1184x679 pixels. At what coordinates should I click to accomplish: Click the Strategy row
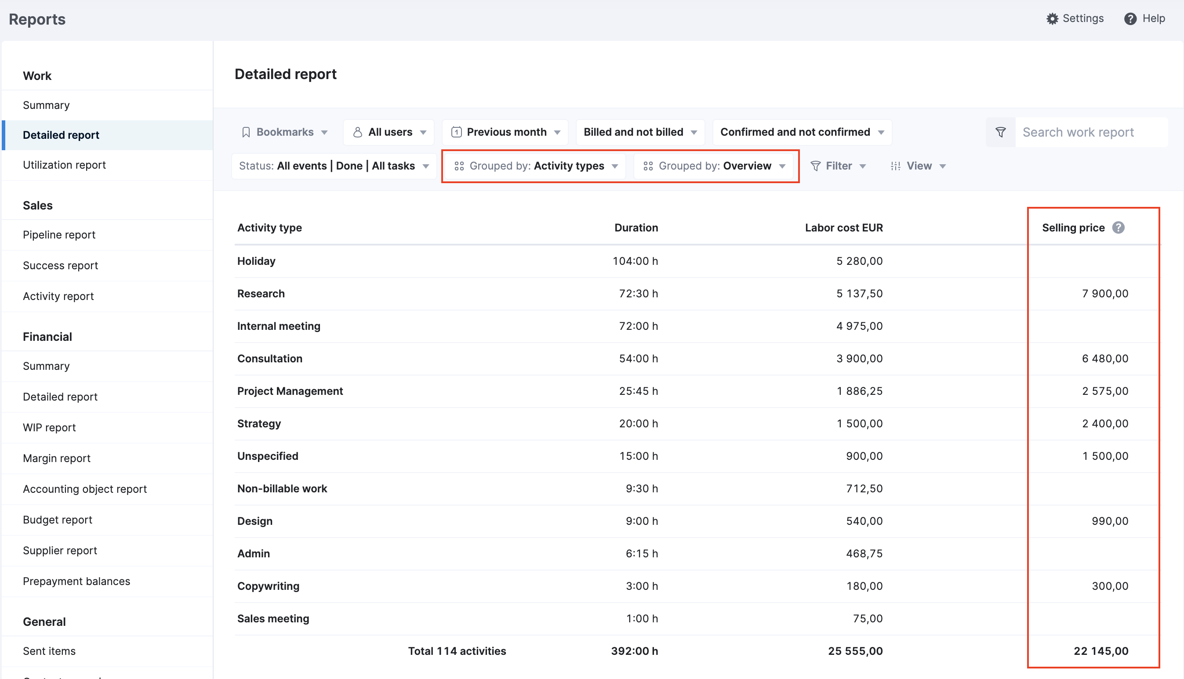point(698,424)
